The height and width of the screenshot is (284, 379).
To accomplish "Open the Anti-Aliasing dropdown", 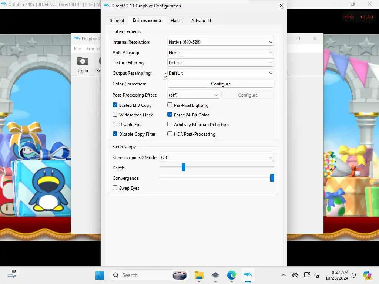I will pyautogui.click(x=221, y=53).
